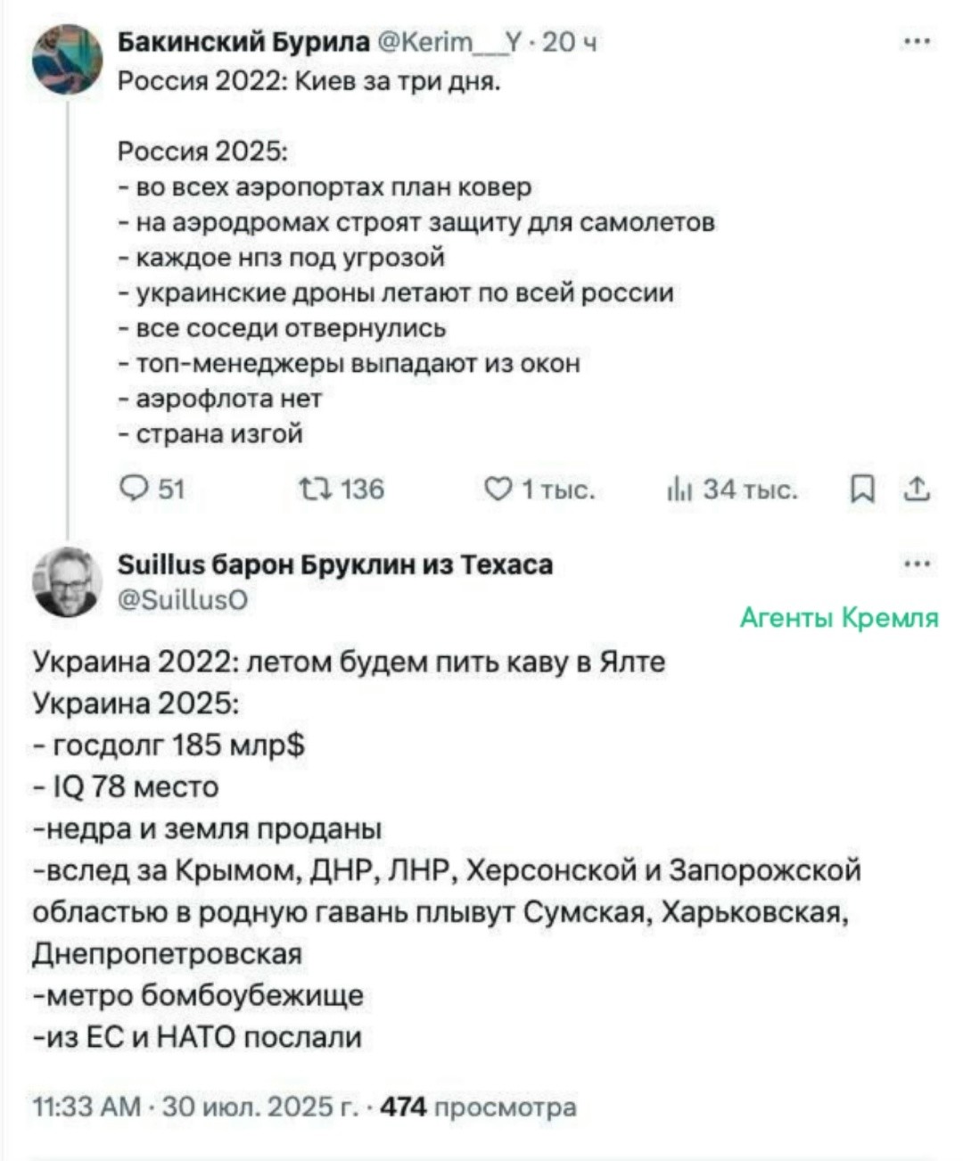Click the Бакинский Бурила display name
The height and width of the screenshot is (1161, 963).
coord(243,42)
